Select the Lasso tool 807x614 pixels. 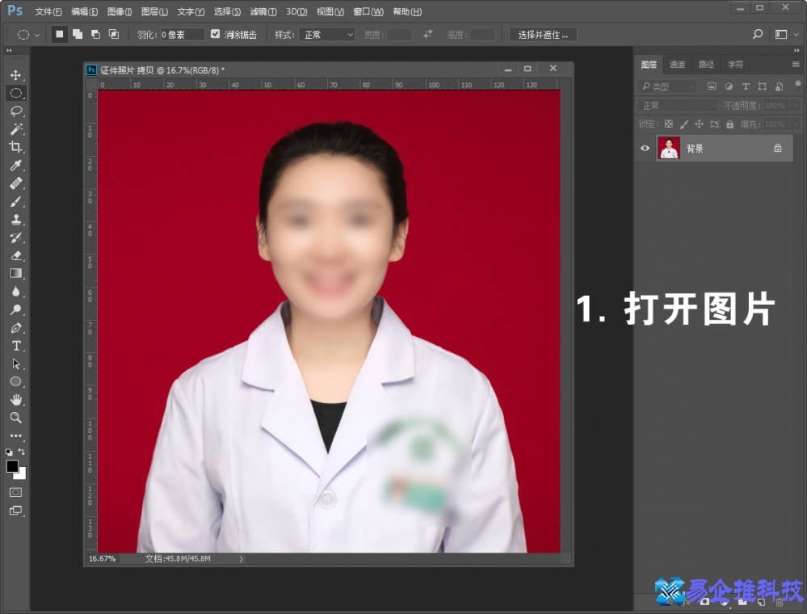coord(16,111)
